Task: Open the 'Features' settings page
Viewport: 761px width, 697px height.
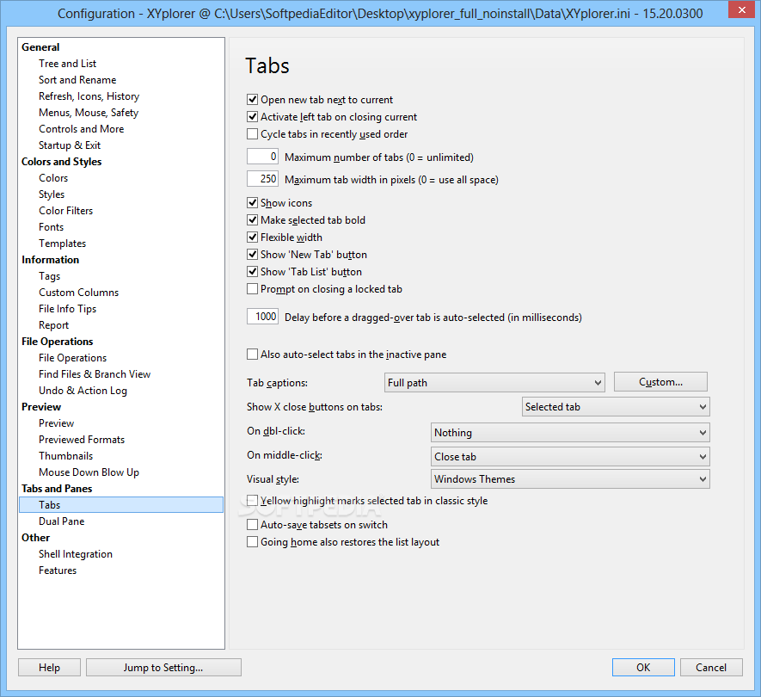Action: coord(58,571)
